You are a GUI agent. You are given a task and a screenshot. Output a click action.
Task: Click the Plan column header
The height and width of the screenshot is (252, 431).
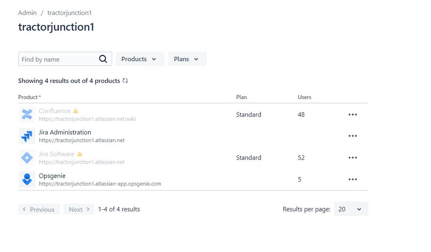click(241, 97)
